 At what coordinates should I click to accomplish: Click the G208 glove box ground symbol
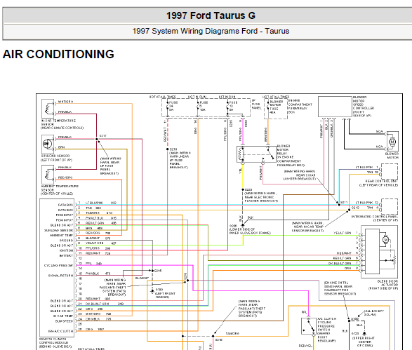point(243,224)
